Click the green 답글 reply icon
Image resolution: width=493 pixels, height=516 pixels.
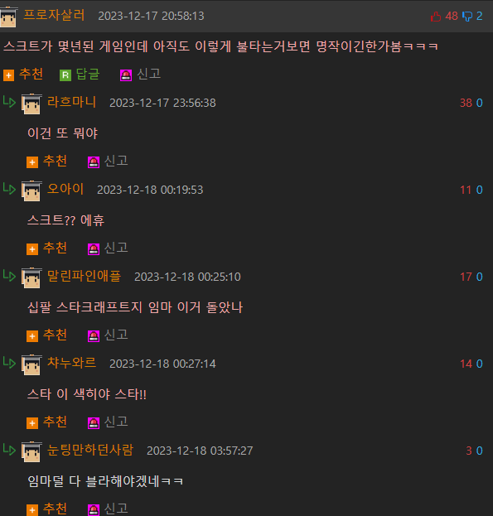coord(65,75)
